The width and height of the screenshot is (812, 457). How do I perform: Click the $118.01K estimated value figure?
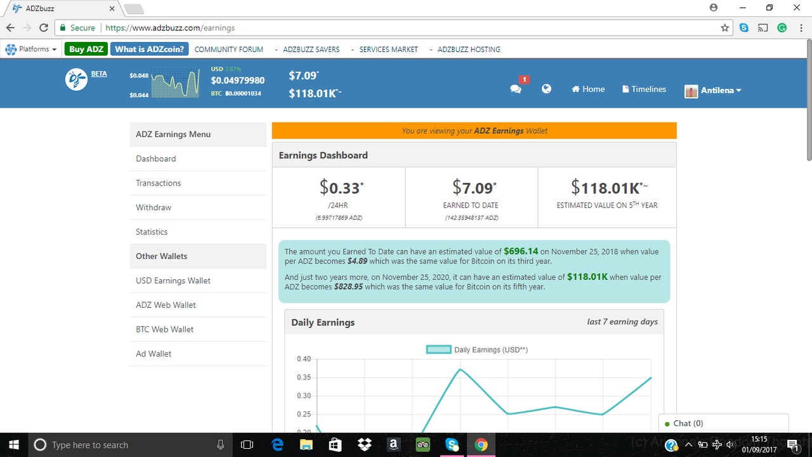pyautogui.click(x=609, y=188)
